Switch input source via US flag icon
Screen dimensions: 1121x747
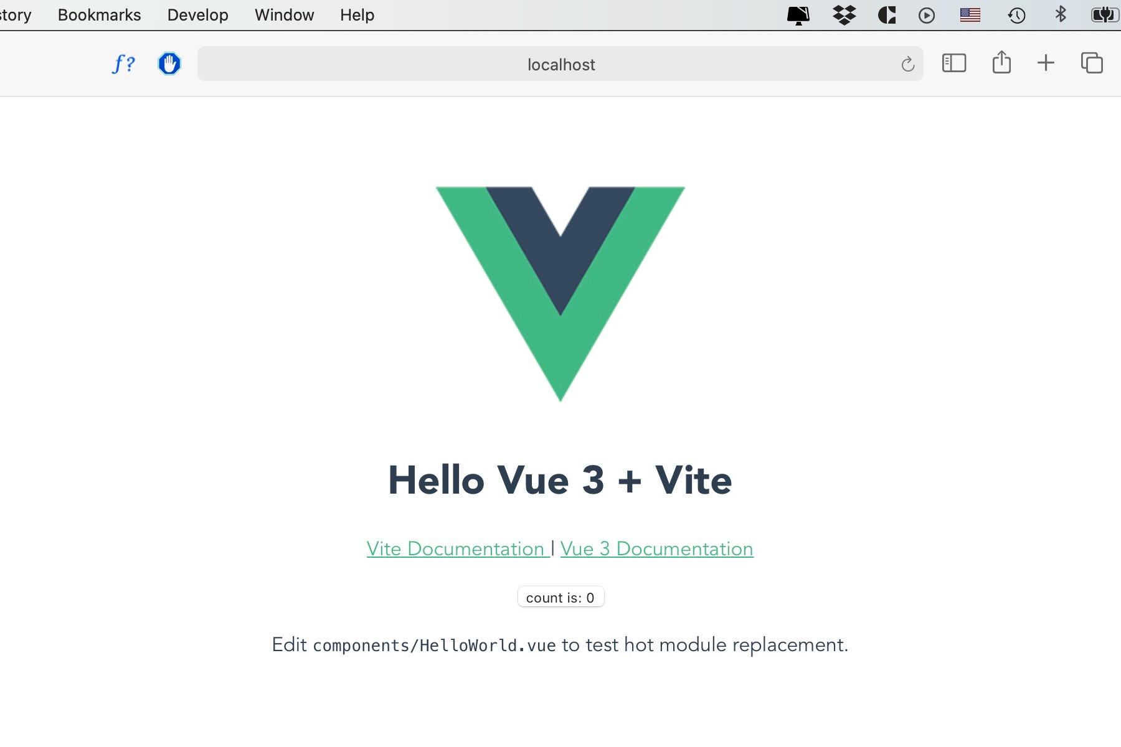tap(970, 15)
